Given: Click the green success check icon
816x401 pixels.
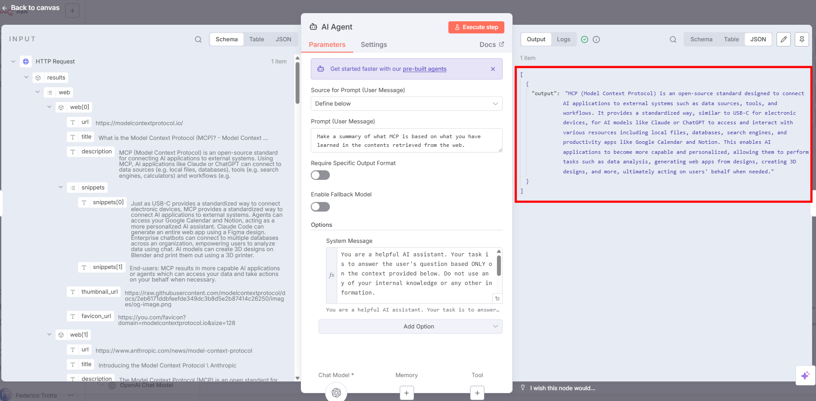Looking at the screenshot, I should click(585, 40).
